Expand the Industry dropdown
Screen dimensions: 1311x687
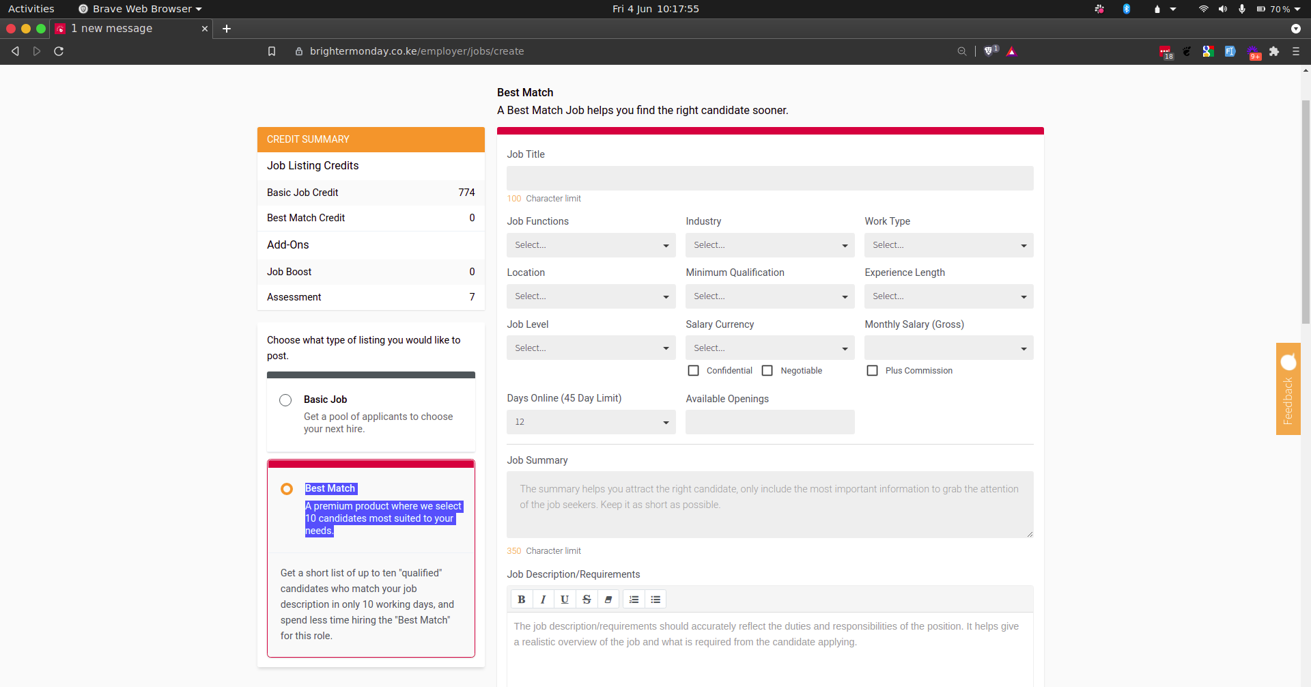[770, 245]
